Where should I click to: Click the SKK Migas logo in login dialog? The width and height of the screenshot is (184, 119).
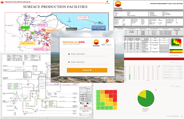[x=106, y=43]
